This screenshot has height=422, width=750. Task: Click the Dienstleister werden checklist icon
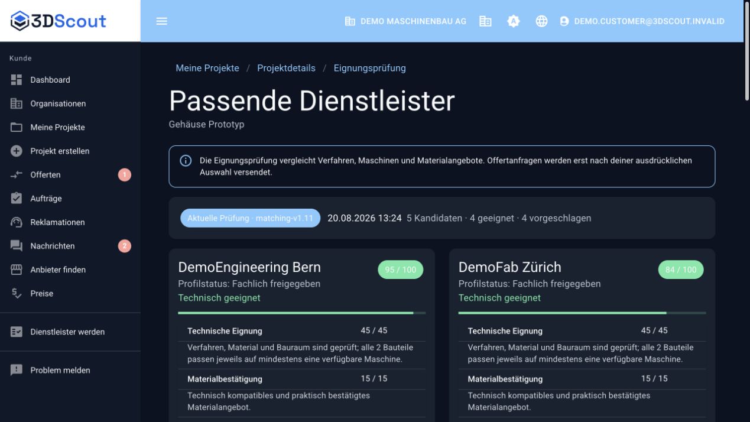click(x=17, y=332)
